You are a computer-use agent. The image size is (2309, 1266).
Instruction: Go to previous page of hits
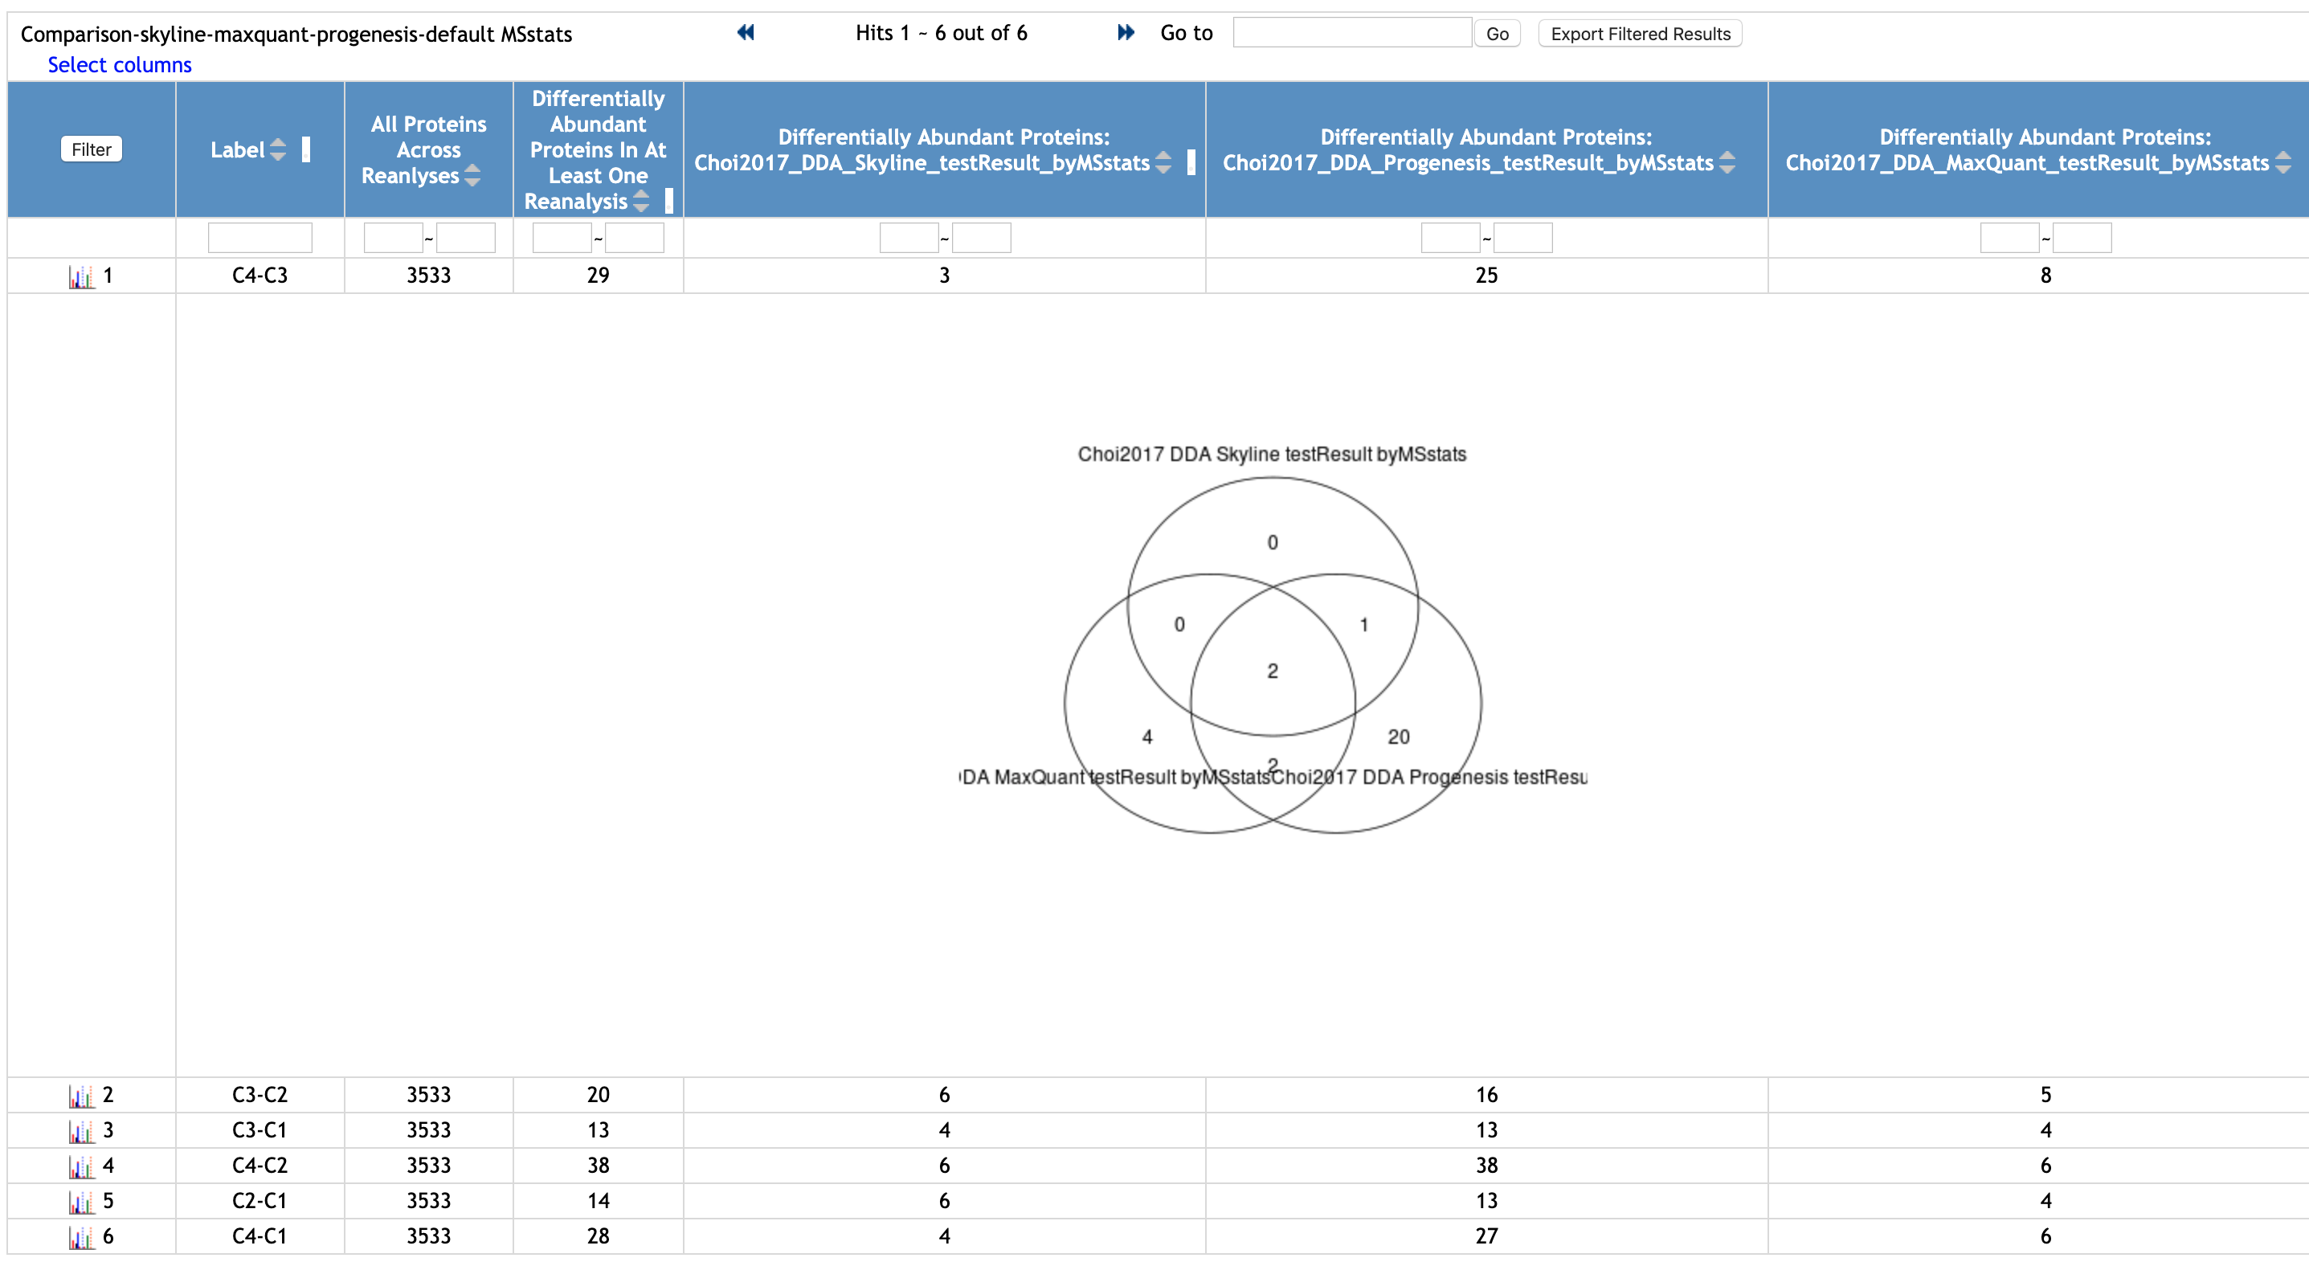746,33
